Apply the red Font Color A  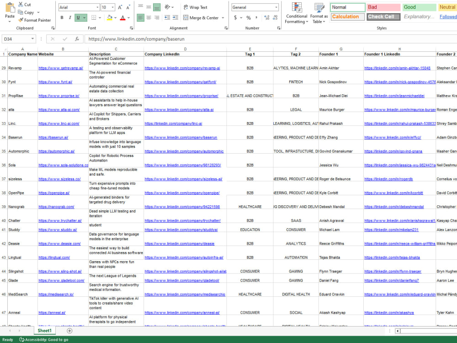click(x=122, y=18)
